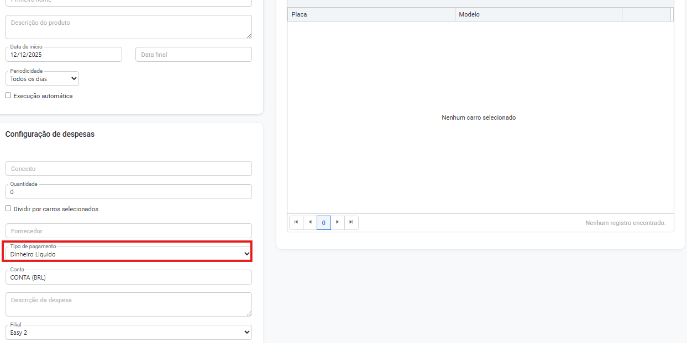Screen dimensions: 687x343
Task: Enable the Execução automática checkbox
Action: click(8, 95)
